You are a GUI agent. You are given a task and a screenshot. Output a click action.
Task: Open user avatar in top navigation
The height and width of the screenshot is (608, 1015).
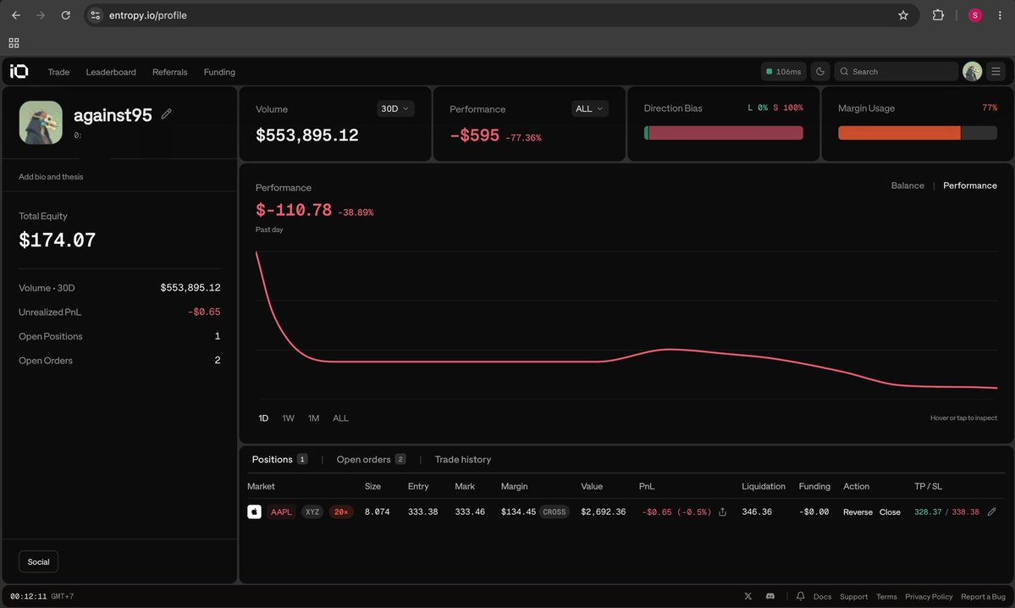(x=973, y=71)
